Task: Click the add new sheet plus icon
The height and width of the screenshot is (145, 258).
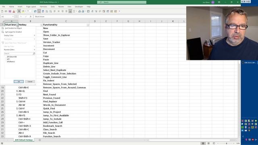Action: point(40,140)
